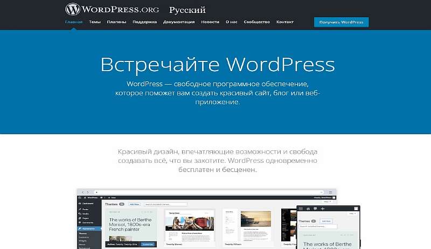Go to the Главная menu item

pyautogui.click(x=74, y=22)
